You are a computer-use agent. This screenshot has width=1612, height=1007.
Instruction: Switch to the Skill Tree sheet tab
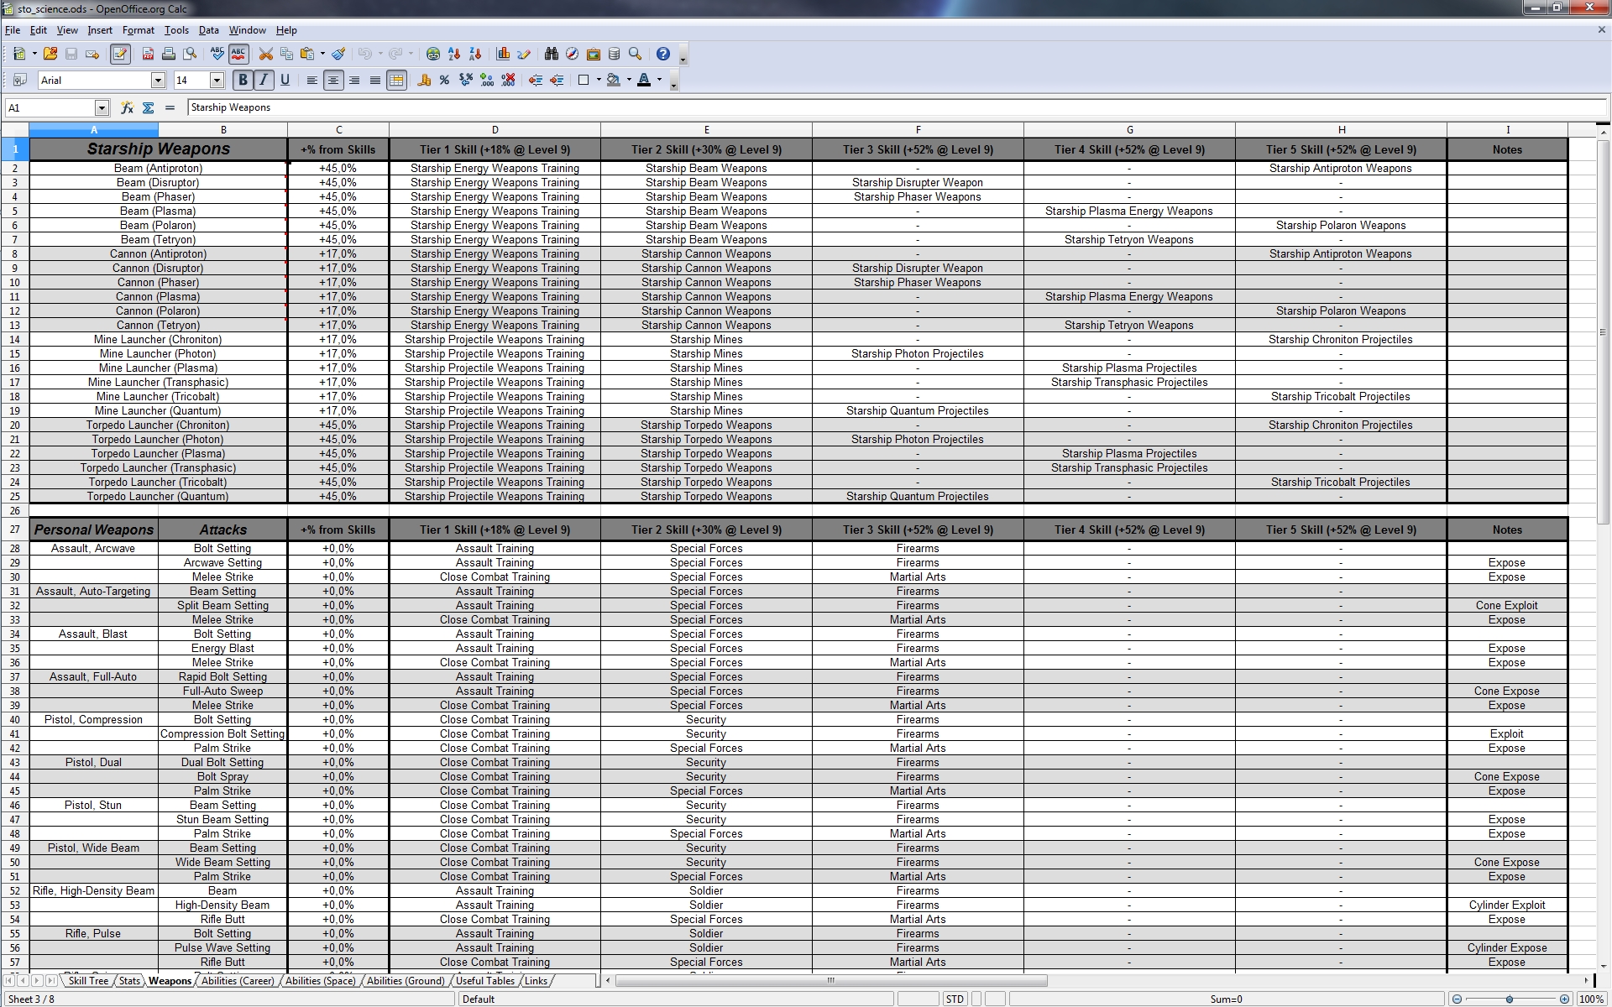(x=88, y=981)
